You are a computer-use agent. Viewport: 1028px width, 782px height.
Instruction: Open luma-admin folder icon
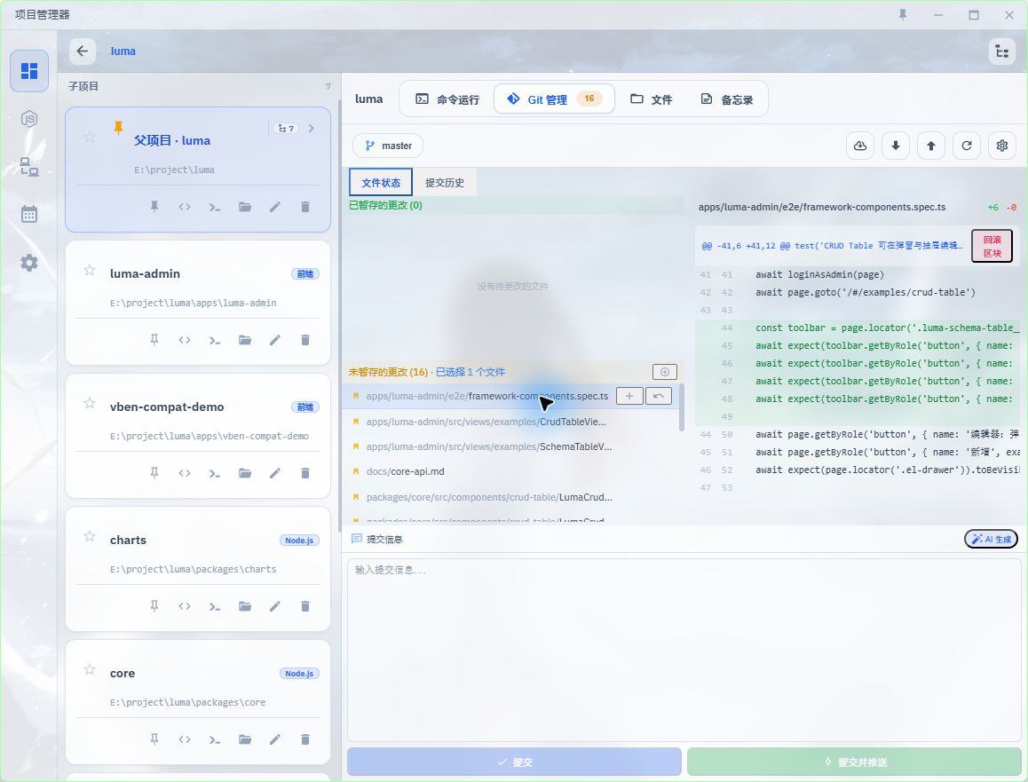click(x=244, y=340)
